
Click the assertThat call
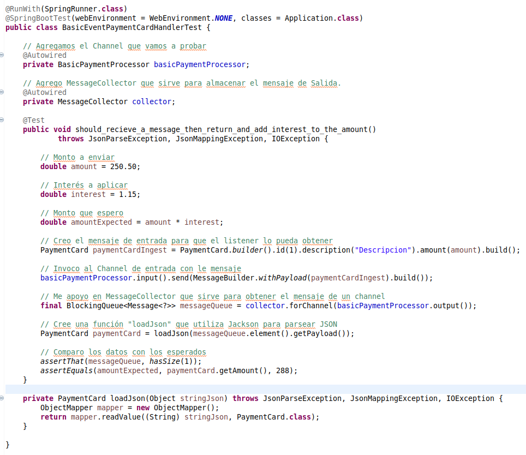click(x=62, y=362)
